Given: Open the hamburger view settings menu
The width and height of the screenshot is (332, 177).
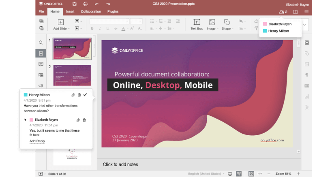Looking at the screenshot, I should (306, 12).
